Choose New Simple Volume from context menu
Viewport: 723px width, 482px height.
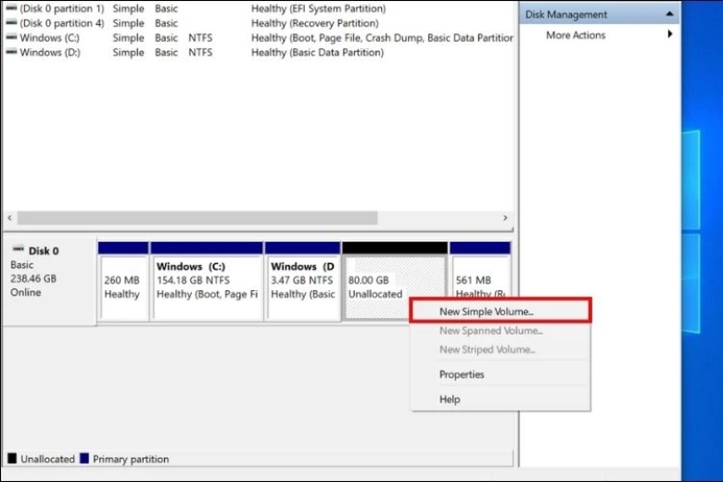click(487, 312)
